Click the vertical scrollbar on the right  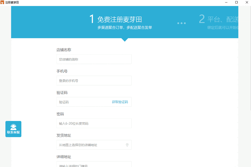pos(250,58)
